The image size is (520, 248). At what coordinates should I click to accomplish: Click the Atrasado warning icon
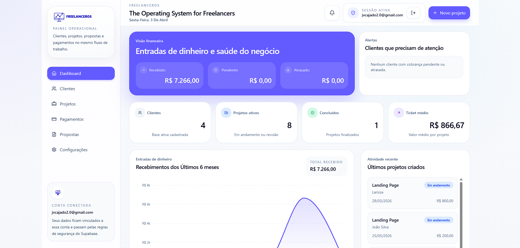click(x=288, y=70)
